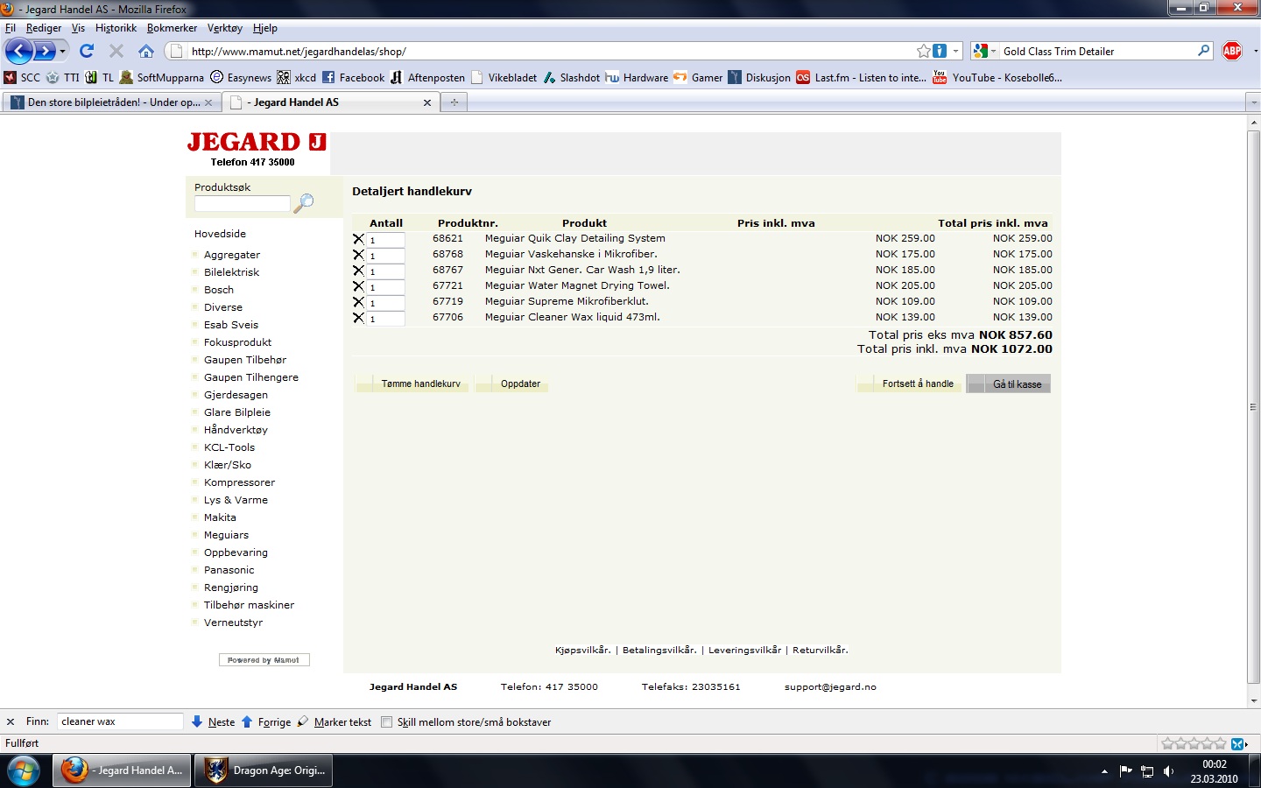Open the Facebook bookmark

pyautogui.click(x=353, y=77)
